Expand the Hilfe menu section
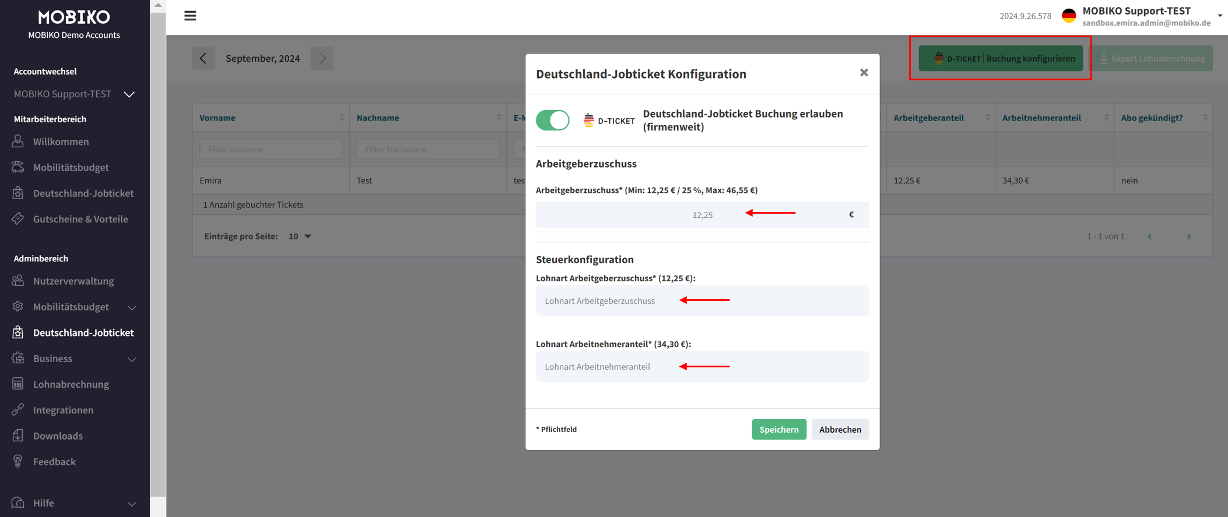1228x517 pixels. click(x=132, y=504)
